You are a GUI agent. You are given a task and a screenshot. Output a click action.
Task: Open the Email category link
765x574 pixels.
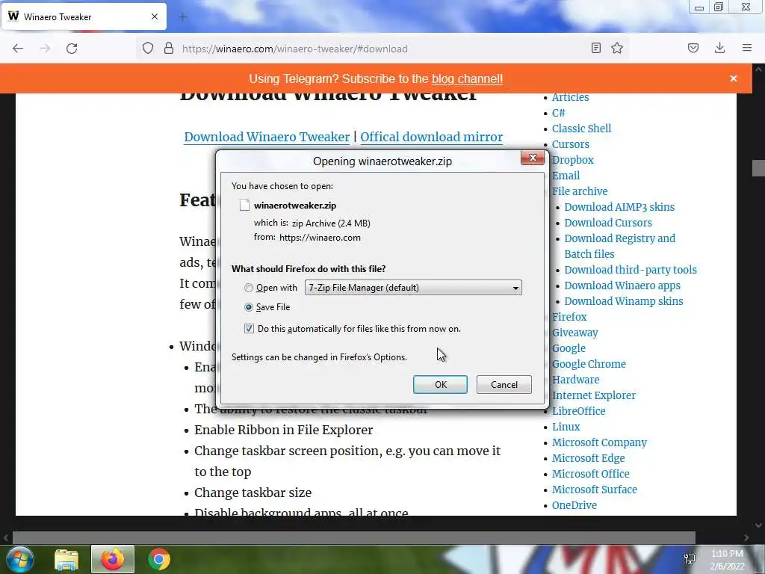(566, 176)
